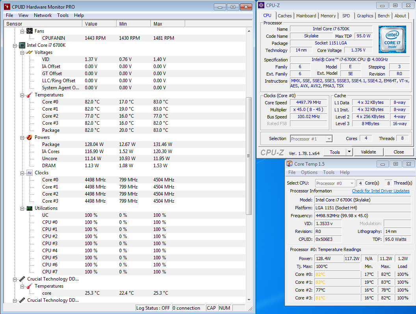Open the File menu in Hardware Monitor
Screen dimensions: 416x314
(9, 15)
